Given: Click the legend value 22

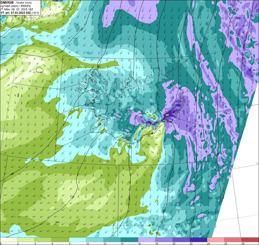Looking at the screenshot, I should pos(191,243).
